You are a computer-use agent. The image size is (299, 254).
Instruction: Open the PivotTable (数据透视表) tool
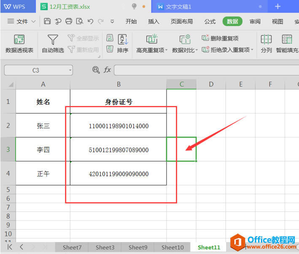pyautogui.click(x=19, y=44)
